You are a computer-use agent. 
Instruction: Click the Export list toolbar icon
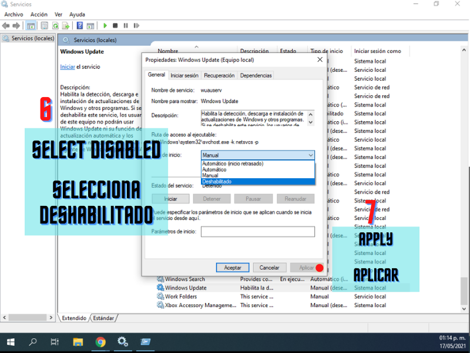(x=66, y=26)
